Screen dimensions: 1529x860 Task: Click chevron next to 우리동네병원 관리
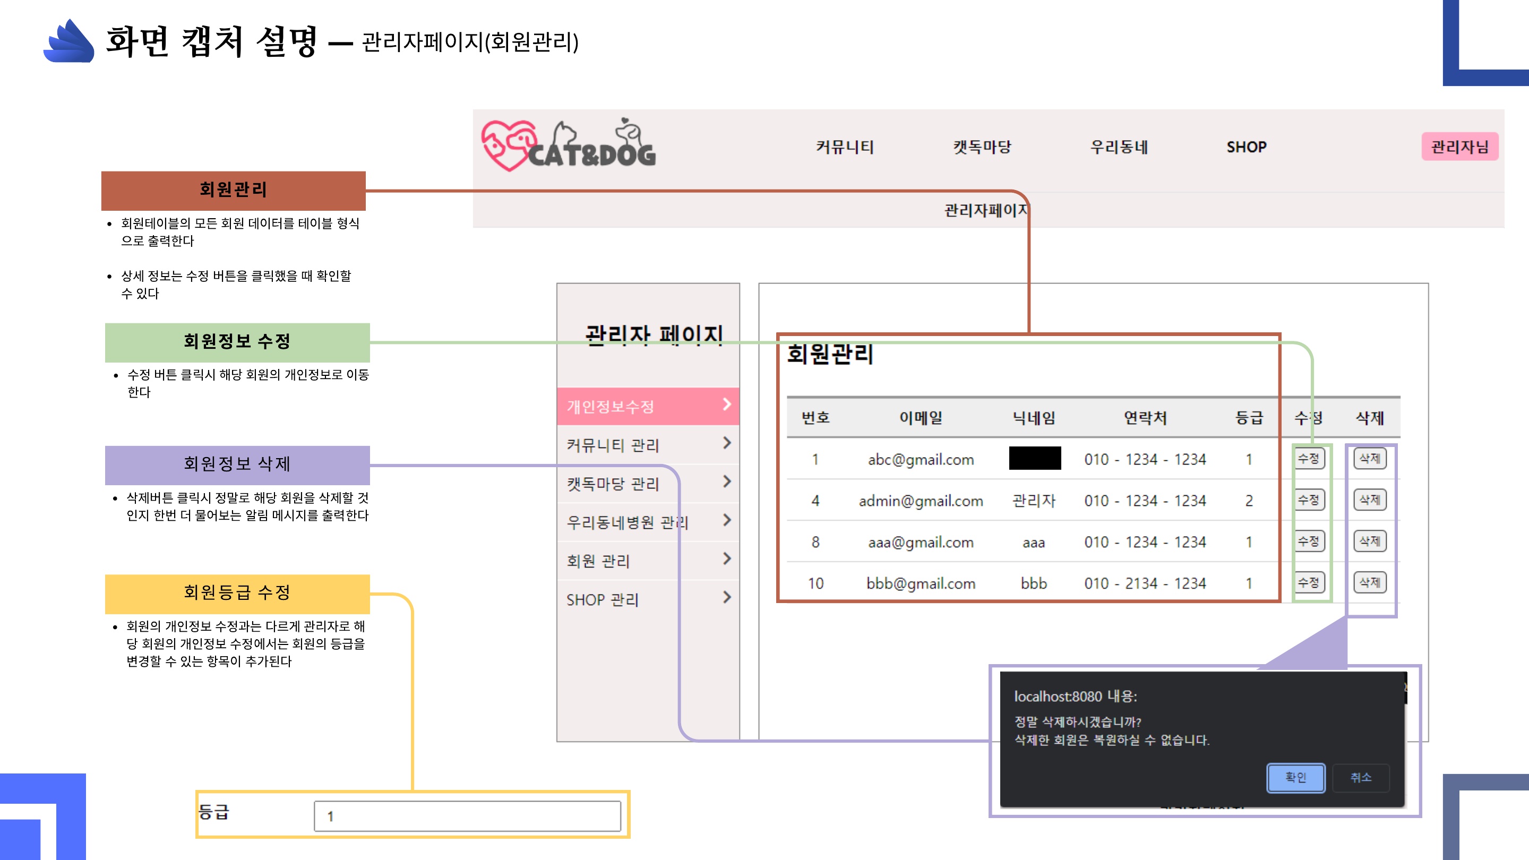(x=726, y=520)
